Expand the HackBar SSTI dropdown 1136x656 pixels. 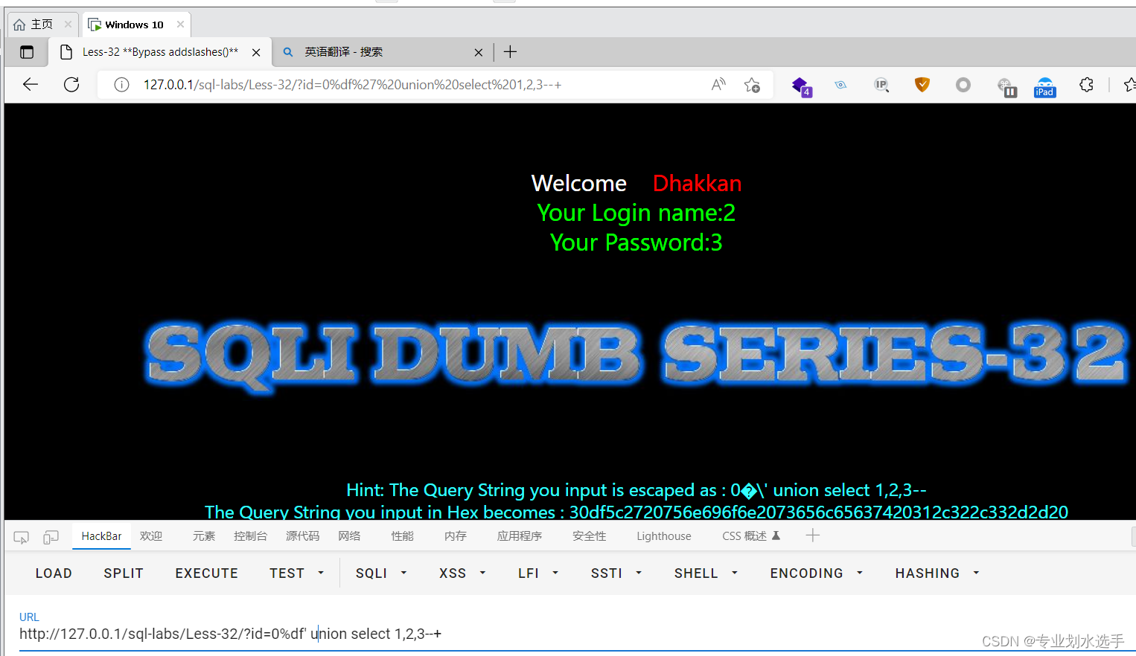tap(616, 573)
